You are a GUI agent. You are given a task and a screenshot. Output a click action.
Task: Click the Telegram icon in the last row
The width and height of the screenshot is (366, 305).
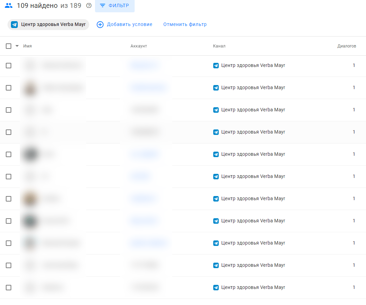(216, 288)
